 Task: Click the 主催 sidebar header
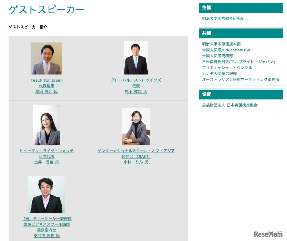(241, 8)
